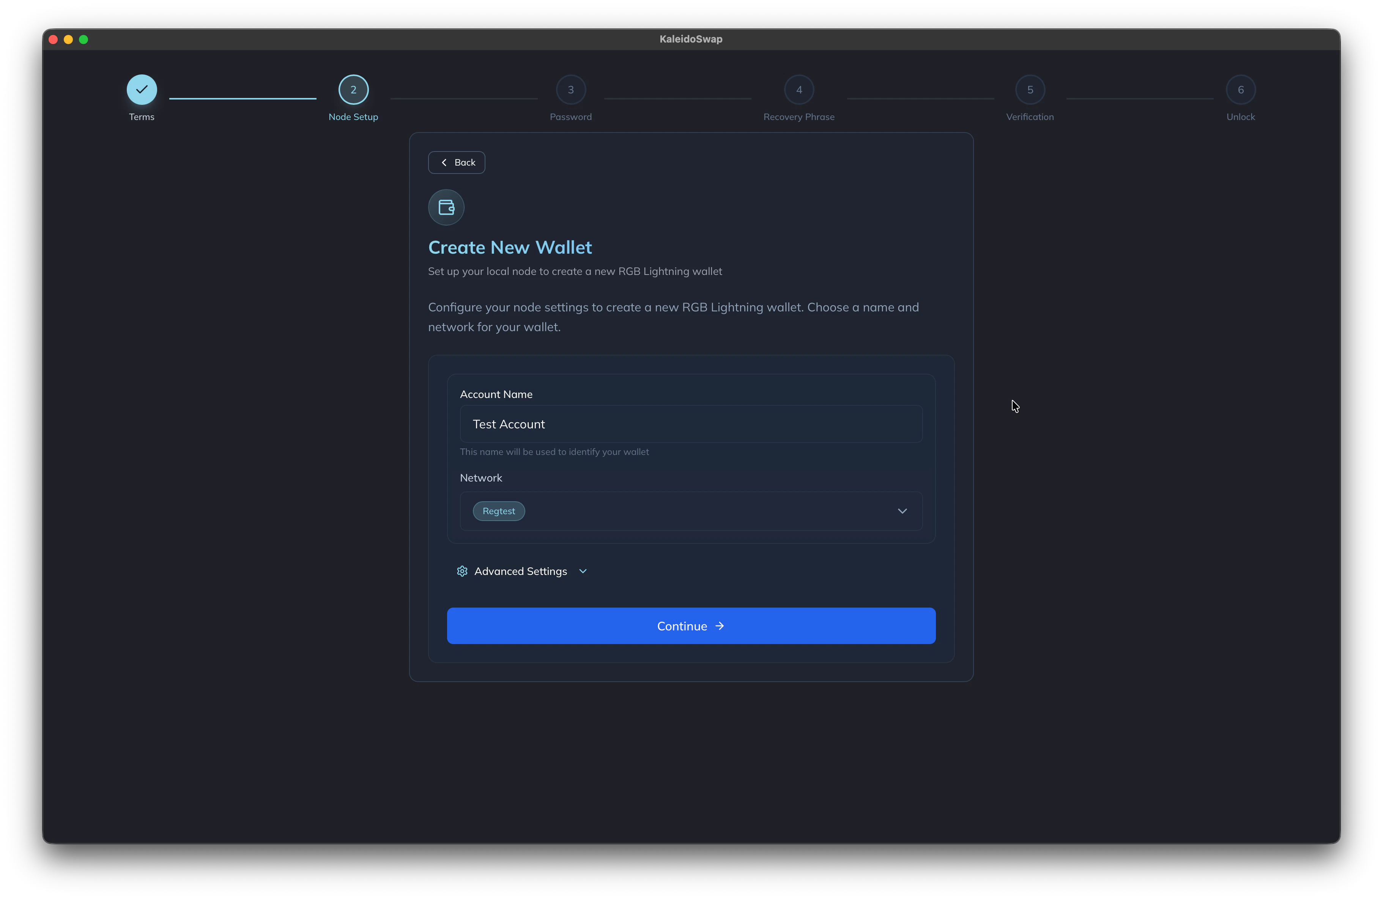The image size is (1383, 900).
Task: Click the yellow macOS minimize window button
Action: 69,39
